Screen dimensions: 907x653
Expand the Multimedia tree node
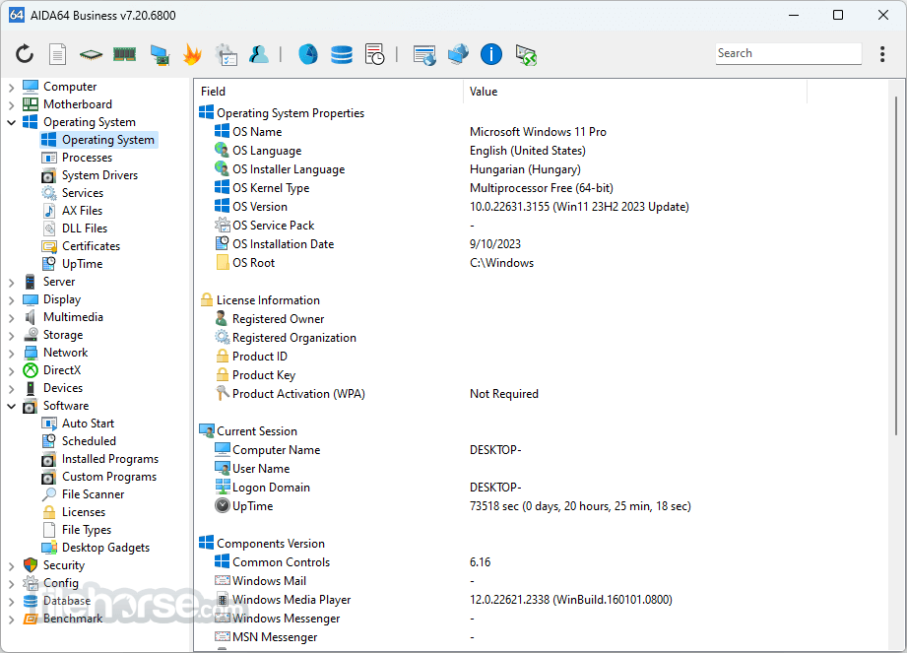[x=12, y=317]
